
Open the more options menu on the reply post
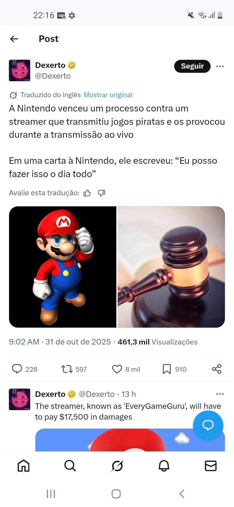220,394
